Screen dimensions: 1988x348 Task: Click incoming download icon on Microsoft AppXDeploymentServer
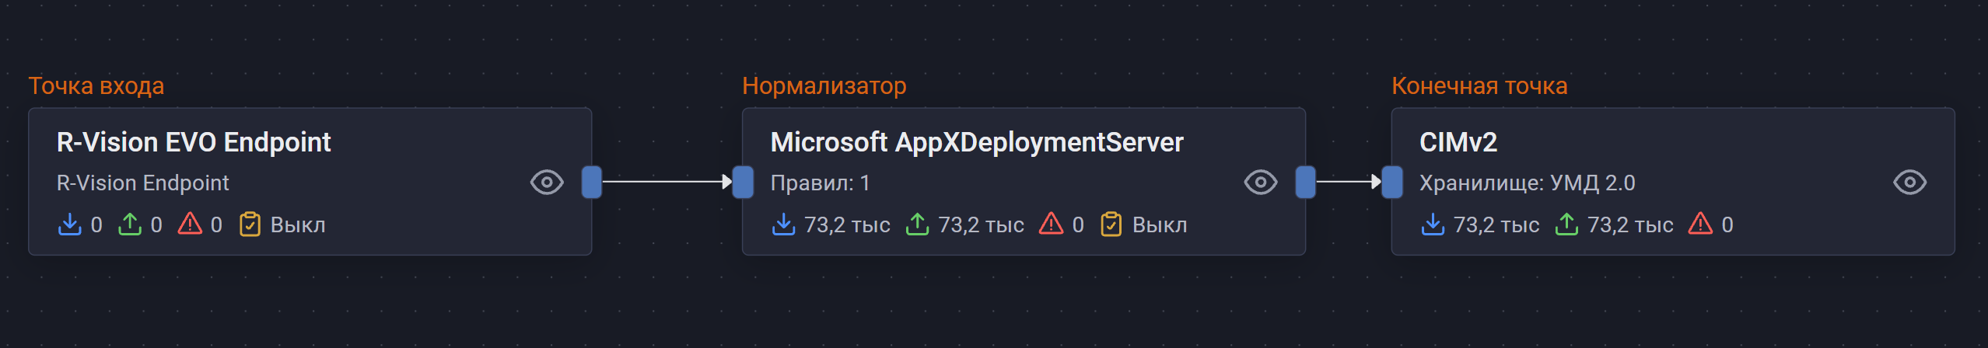[783, 224]
